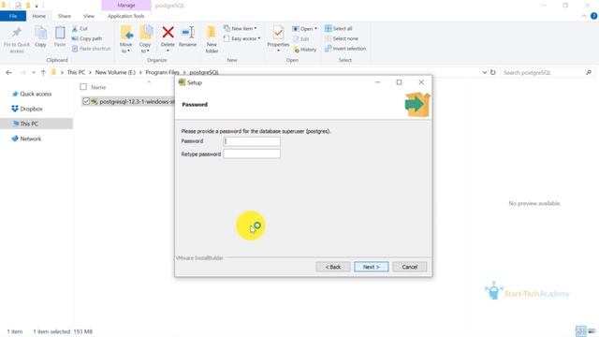Go back in File Explorer
Screen dimensions: 599x337
coord(9,73)
